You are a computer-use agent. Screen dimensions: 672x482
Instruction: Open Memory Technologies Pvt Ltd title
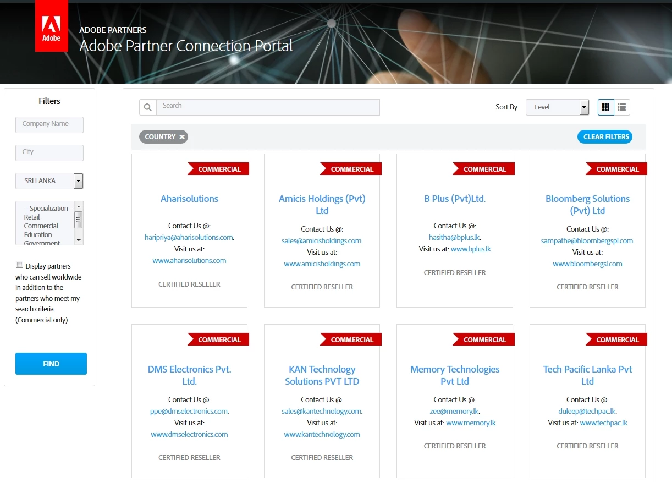click(455, 375)
